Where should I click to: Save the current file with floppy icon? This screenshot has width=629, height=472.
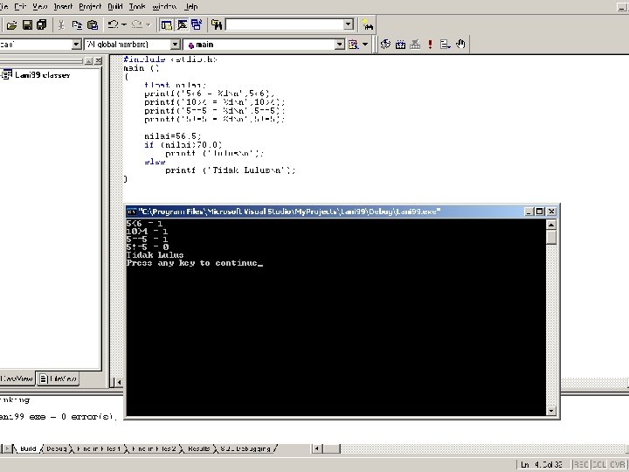(x=27, y=24)
